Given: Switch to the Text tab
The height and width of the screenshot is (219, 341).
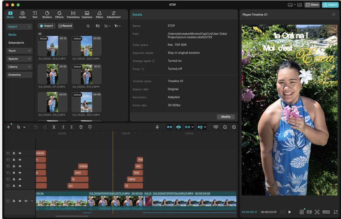Looking at the screenshot, I should 35,14.
